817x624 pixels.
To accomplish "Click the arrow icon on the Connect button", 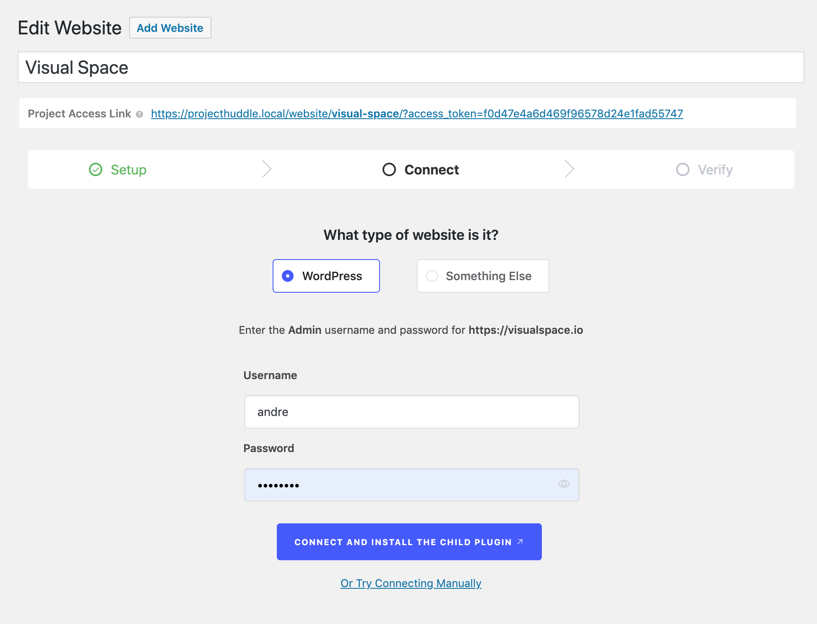I will pos(520,542).
